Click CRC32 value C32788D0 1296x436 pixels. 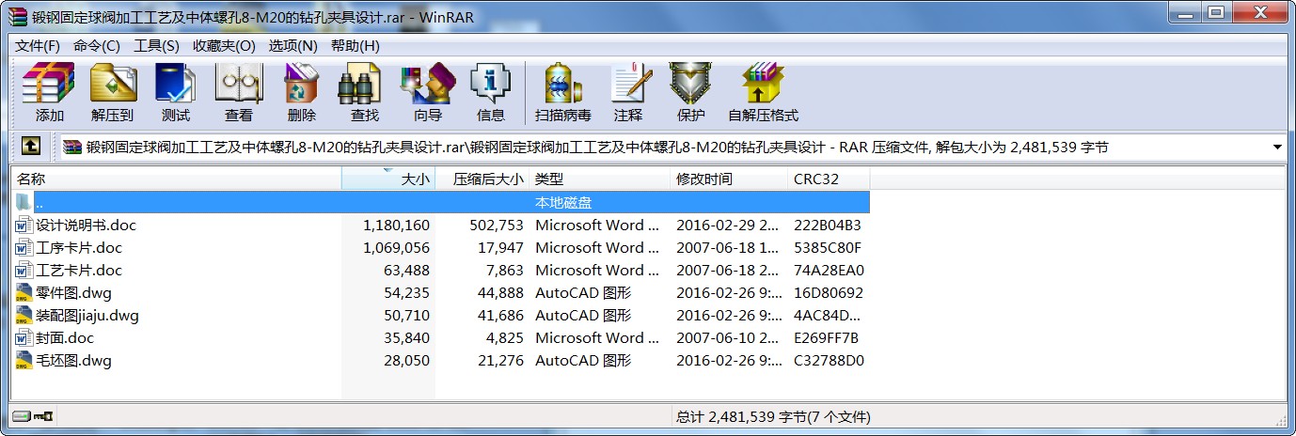[829, 361]
